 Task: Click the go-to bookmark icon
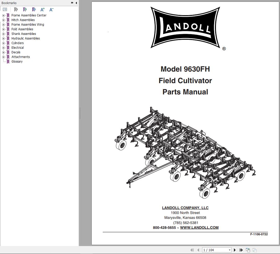pos(34,9)
